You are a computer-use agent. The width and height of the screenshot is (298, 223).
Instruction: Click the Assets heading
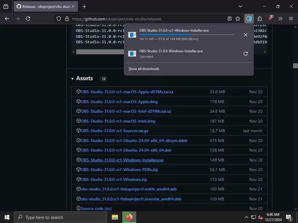coord(84,78)
